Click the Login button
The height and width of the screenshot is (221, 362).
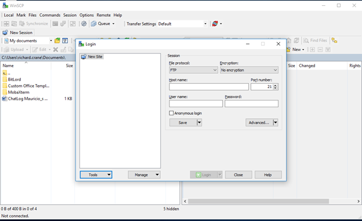pyautogui.click(x=204, y=175)
